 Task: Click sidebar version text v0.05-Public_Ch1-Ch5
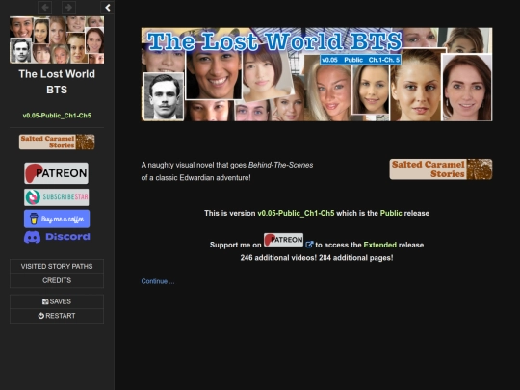(x=57, y=116)
